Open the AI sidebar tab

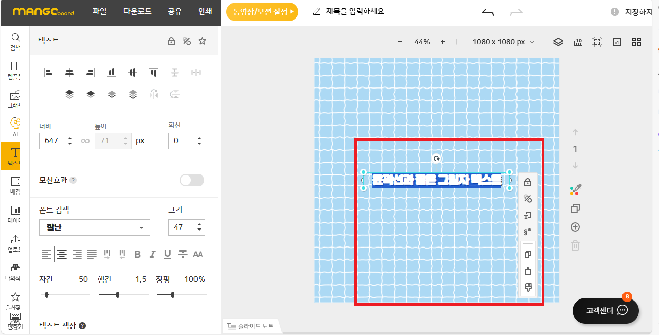pyautogui.click(x=15, y=128)
